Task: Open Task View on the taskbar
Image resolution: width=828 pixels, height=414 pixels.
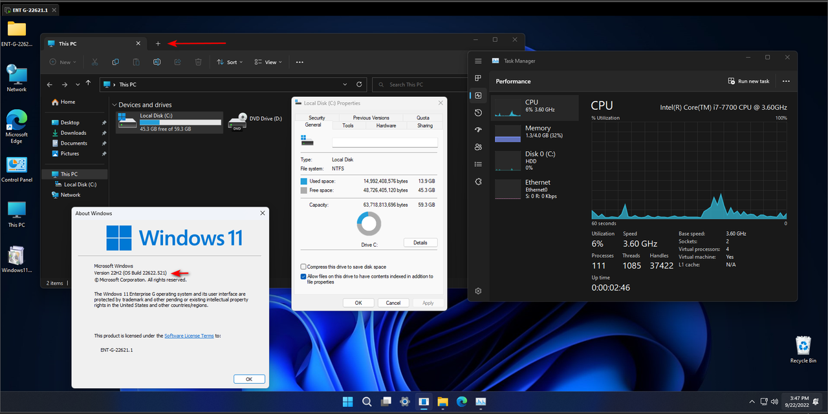Action: pos(386,401)
